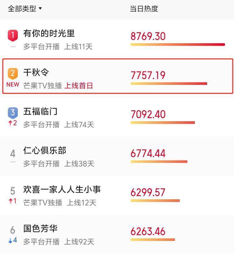Open the 全部类型 dropdown filter

pos(25,8)
